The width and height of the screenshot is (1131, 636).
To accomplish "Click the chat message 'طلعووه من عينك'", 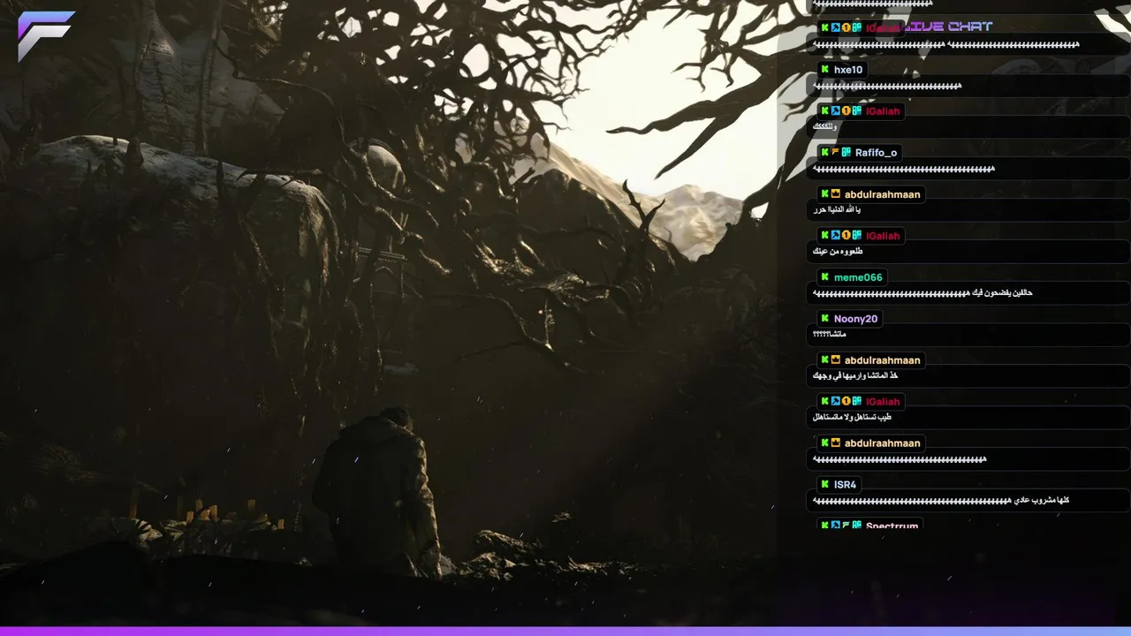I will (838, 252).
